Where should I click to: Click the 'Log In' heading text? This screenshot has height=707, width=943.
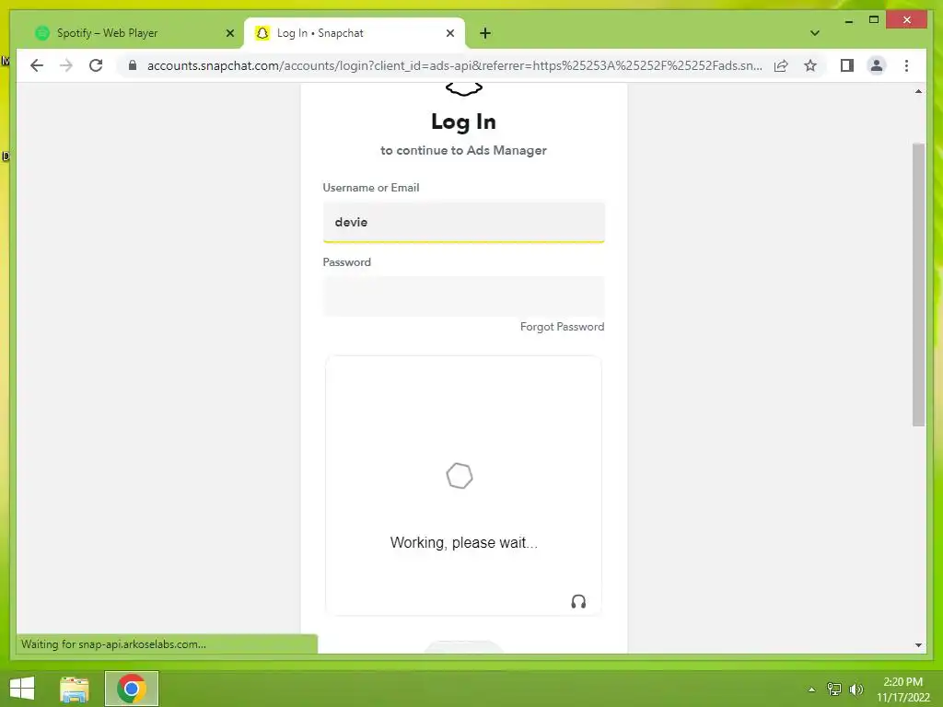[463, 122]
